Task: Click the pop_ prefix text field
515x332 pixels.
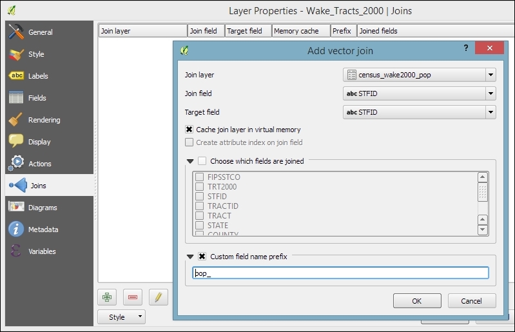Action: pyautogui.click(x=340, y=273)
